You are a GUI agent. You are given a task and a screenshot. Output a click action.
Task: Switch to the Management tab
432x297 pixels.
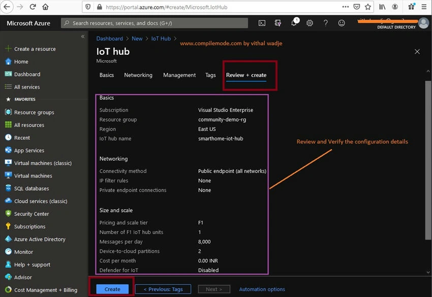click(179, 75)
